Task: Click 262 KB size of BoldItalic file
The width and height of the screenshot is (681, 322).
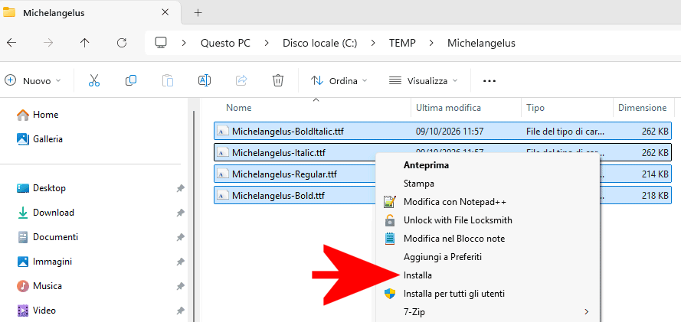Action: (x=654, y=131)
